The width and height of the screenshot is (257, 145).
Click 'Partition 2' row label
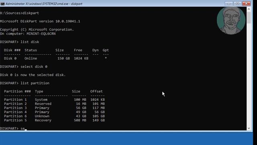(x=15, y=104)
